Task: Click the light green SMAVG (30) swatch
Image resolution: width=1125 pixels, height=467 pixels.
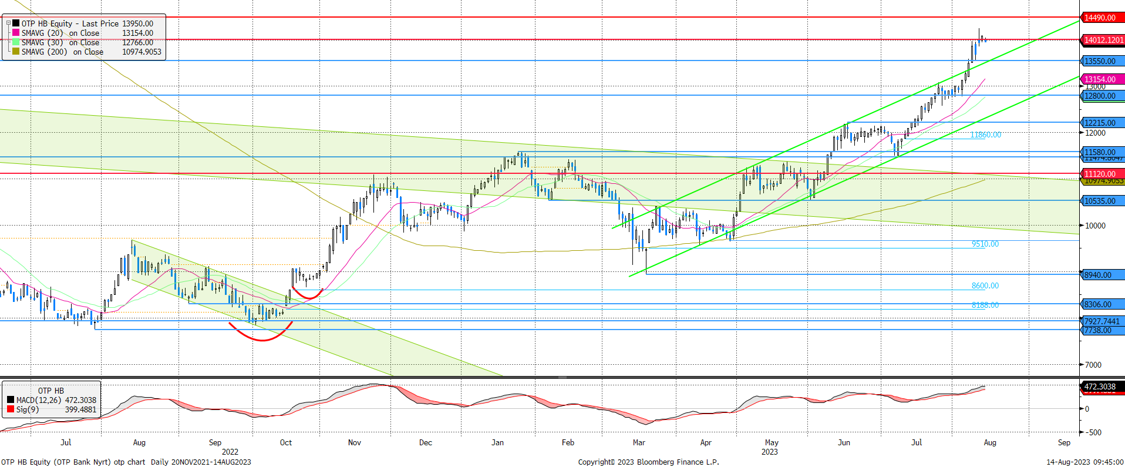Action: click(x=16, y=42)
